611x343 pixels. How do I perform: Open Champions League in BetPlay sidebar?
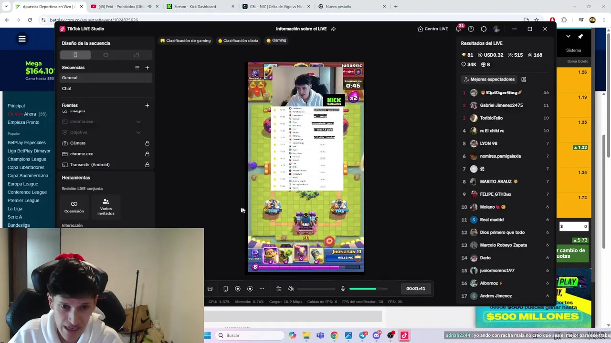[27, 159]
